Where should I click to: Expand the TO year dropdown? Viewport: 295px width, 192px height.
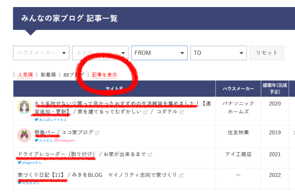point(218,53)
